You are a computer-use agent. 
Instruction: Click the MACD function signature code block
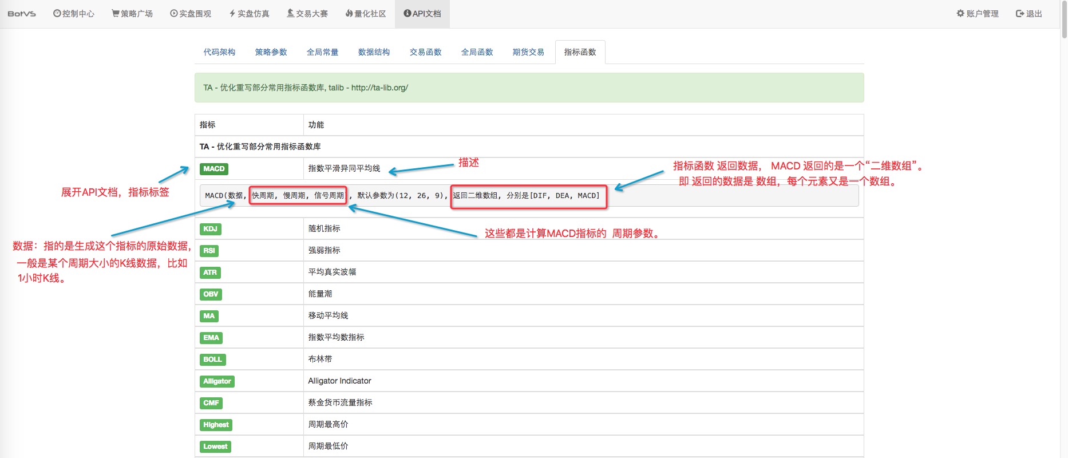[x=529, y=196]
